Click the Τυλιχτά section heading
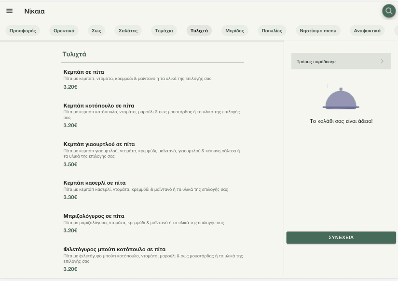Screen dimensions: 398x281 [74, 54]
